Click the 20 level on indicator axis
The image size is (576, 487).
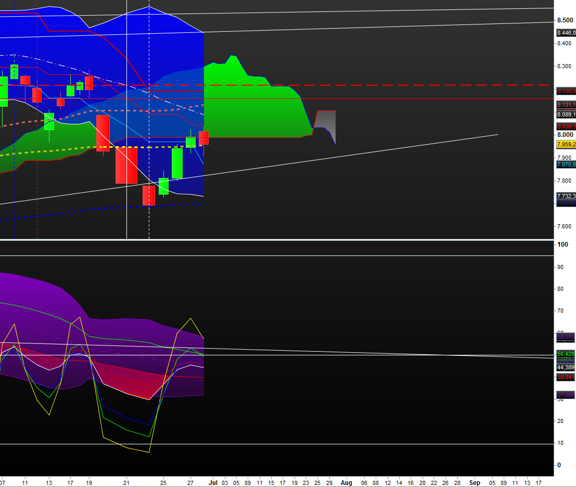click(560, 421)
